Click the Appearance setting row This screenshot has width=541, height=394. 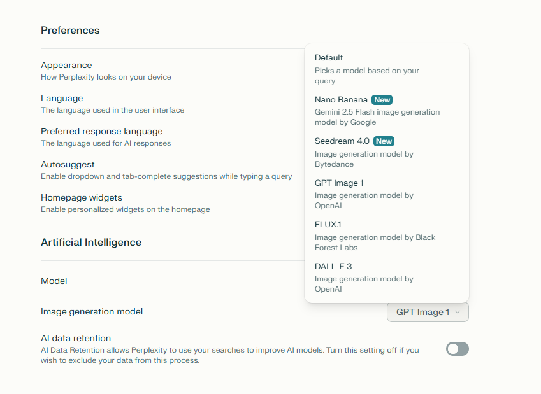66,65
